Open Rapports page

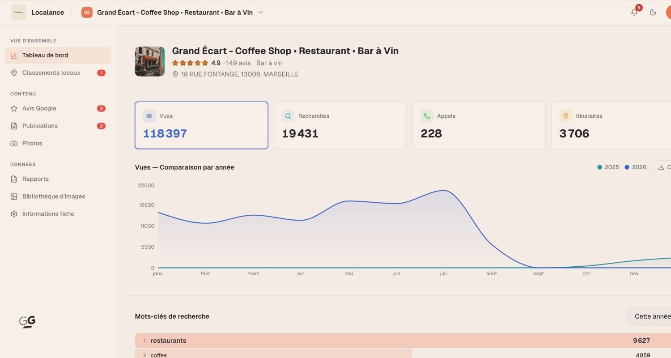pyautogui.click(x=58, y=179)
